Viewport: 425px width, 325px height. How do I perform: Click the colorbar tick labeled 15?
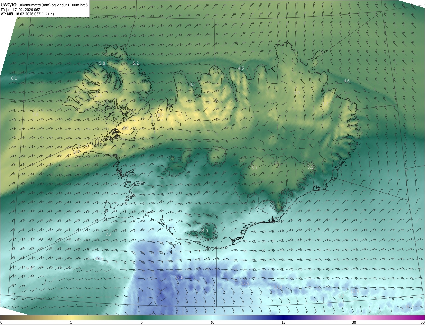[x=283, y=322]
